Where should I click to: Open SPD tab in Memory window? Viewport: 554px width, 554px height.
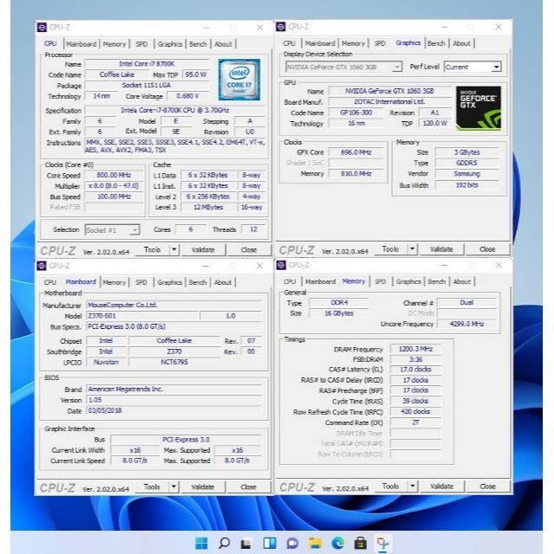point(380,281)
